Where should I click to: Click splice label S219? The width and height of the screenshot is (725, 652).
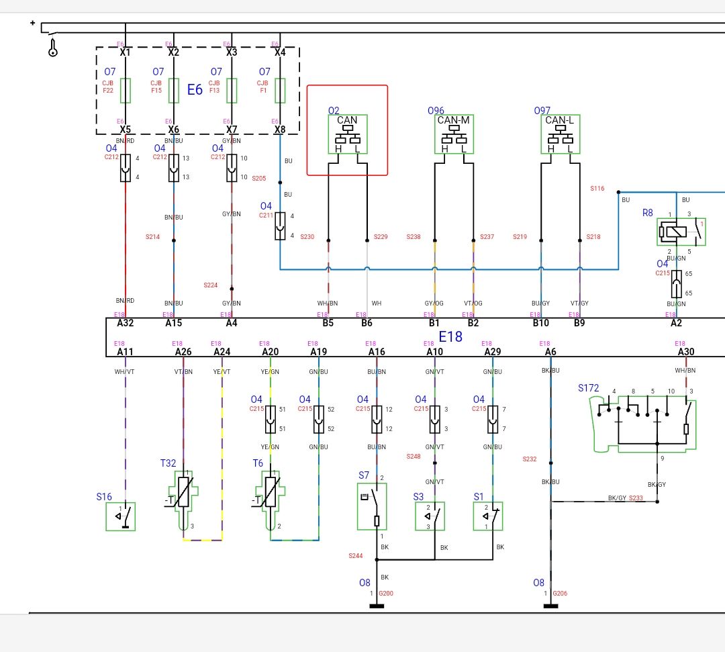tap(520, 237)
